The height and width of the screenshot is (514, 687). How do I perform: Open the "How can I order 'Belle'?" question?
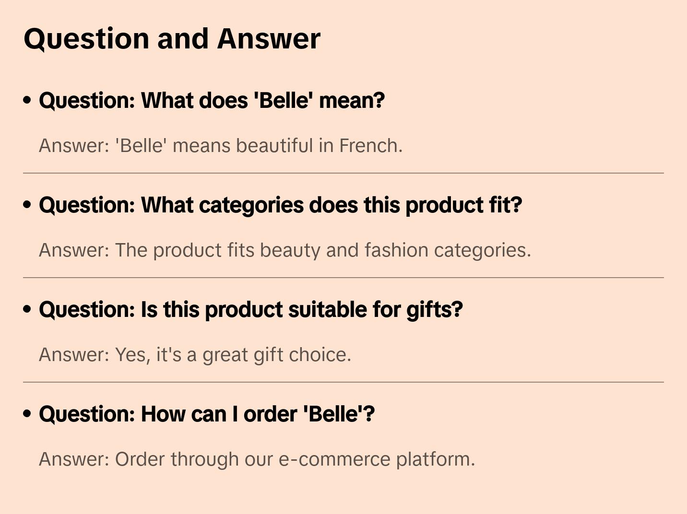coord(206,414)
